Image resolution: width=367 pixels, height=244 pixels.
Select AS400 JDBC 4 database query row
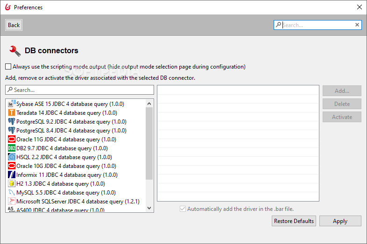[x=60, y=210]
